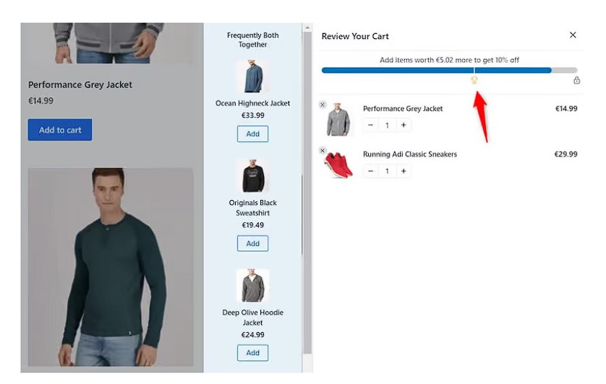Decrease Performance Grey Jacket quantity

(x=371, y=125)
